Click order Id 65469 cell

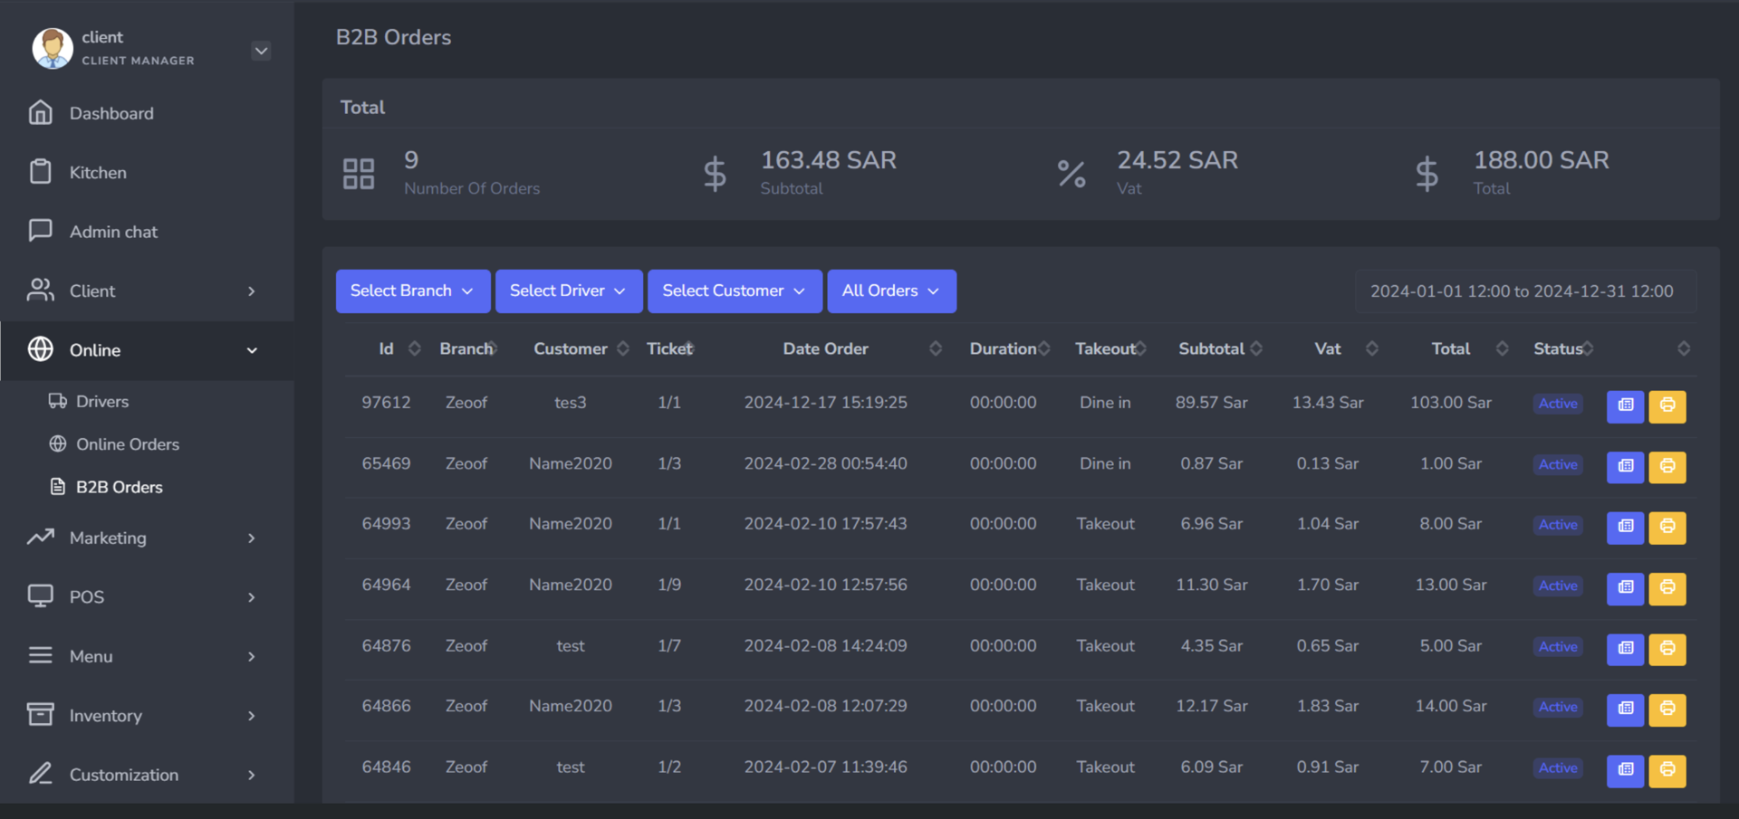pos(386,463)
